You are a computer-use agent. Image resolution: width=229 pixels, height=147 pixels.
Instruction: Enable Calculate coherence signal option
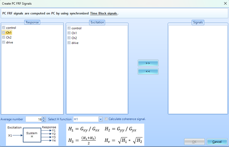coord(106,119)
